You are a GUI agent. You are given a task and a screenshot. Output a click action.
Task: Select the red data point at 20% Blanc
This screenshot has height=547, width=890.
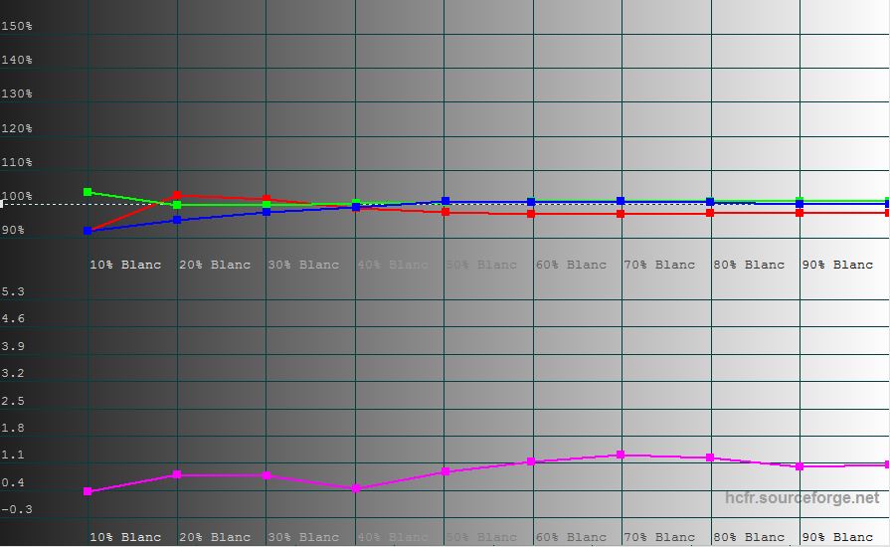pyautogui.click(x=177, y=196)
